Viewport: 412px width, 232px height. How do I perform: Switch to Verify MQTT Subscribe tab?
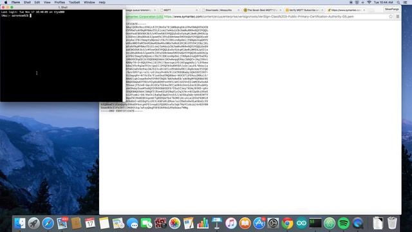pyautogui.click(x=304, y=10)
